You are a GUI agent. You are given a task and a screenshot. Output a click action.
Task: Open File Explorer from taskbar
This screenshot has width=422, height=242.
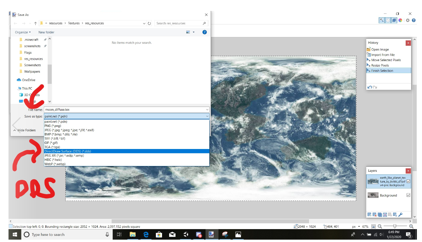pos(132,235)
